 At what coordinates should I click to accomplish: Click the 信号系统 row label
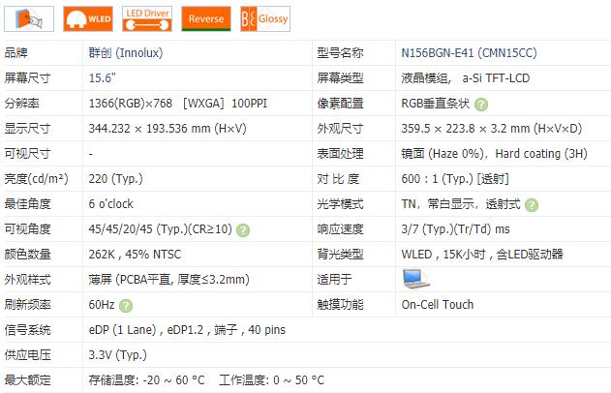pyautogui.click(x=28, y=330)
